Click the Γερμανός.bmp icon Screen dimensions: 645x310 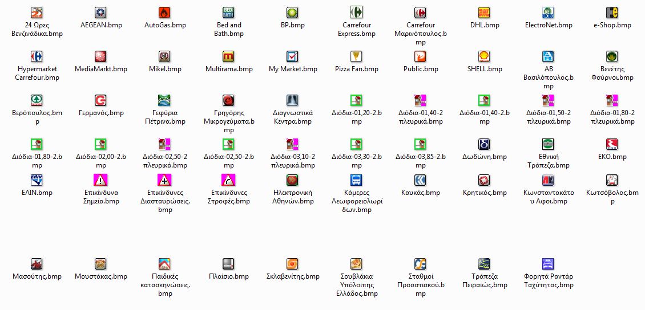[101, 101]
